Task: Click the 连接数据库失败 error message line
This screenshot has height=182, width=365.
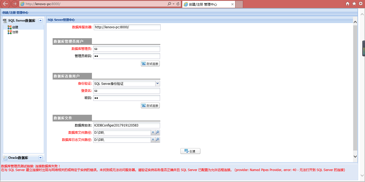Action: coord(31,166)
